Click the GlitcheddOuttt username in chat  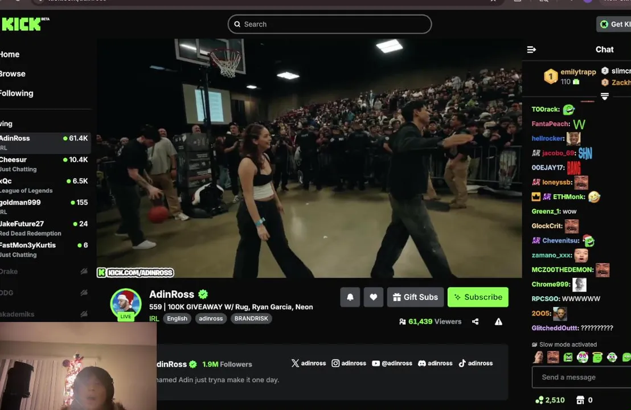point(555,328)
